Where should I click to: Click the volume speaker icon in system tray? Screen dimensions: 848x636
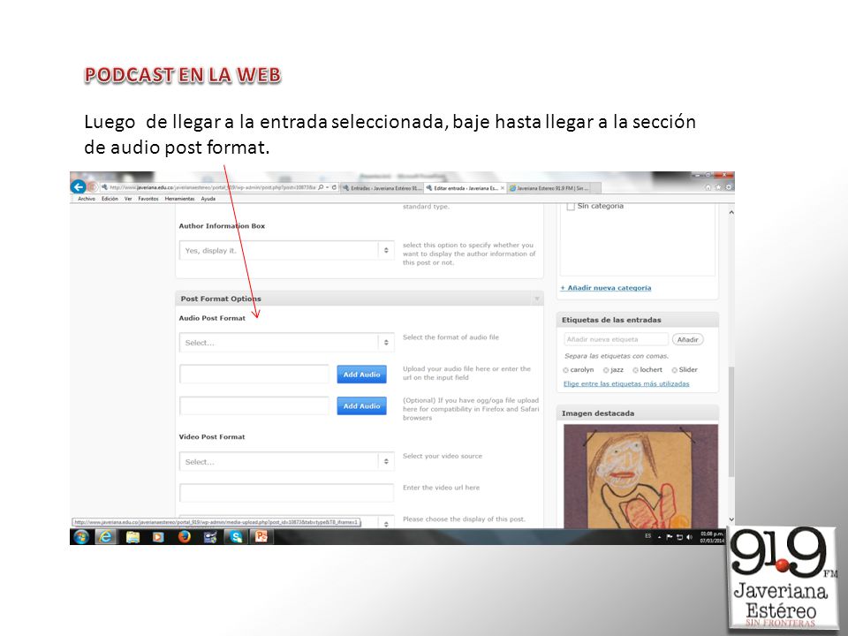[x=690, y=537]
